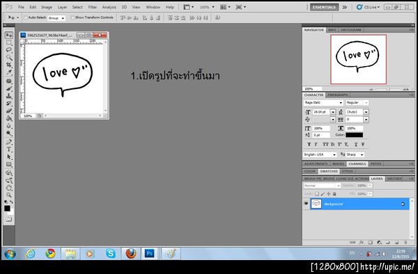Toggle All Caps in Character panel
418x274 pixels.
[325, 145]
